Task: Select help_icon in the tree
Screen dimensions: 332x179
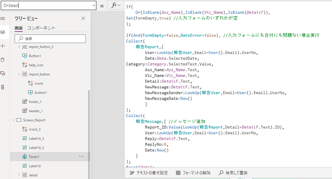Action: pos(36,65)
